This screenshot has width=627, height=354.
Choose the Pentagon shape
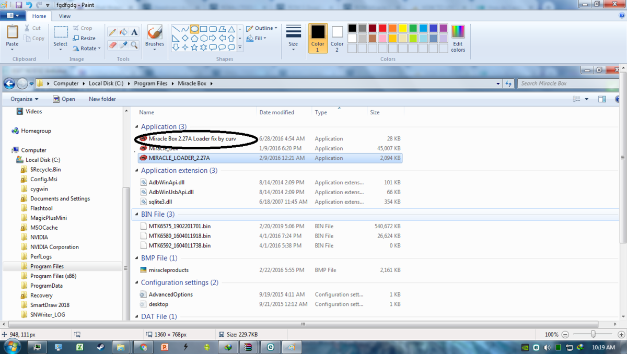coord(194,38)
